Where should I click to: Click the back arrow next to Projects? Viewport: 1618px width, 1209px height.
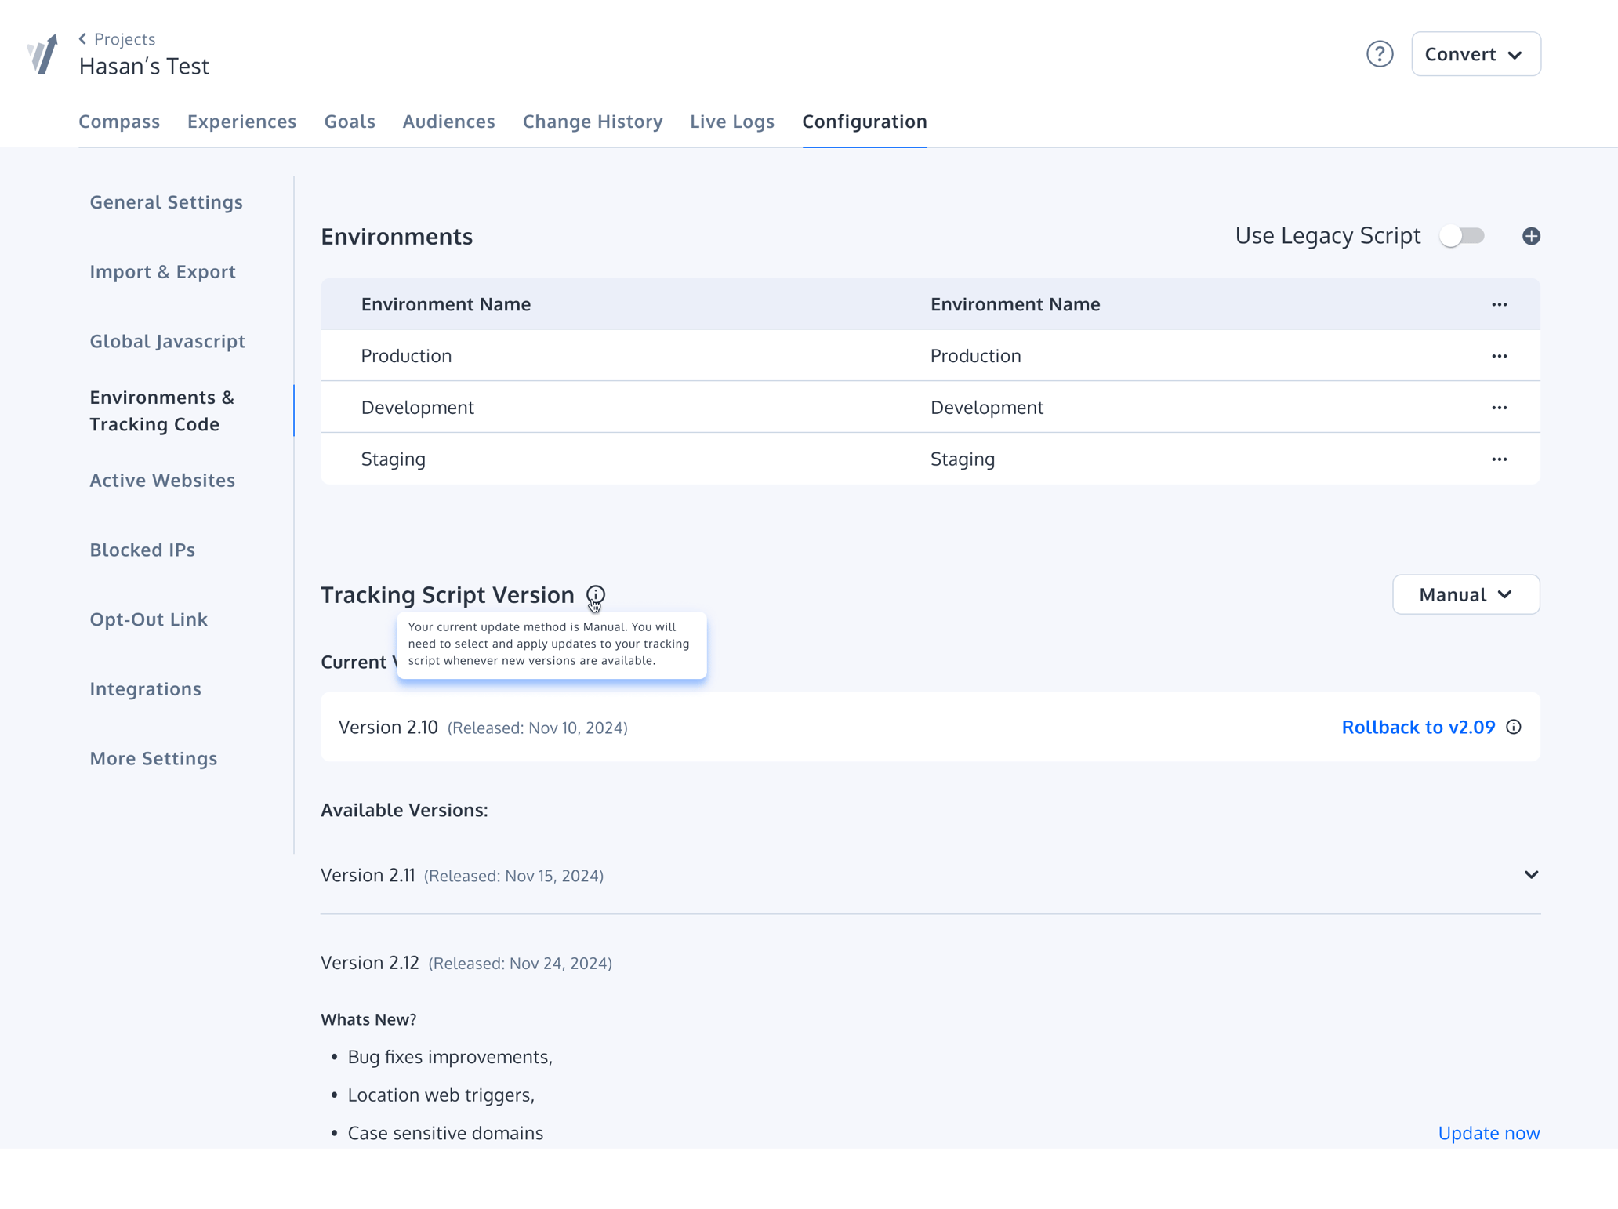pyautogui.click(x=82, y=38)
